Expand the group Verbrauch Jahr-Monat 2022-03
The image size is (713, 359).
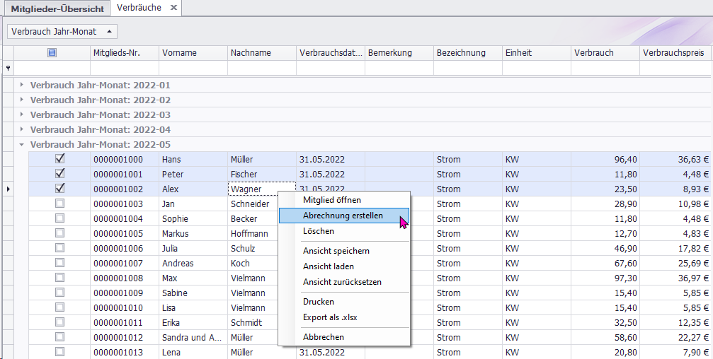(x=21, y=114)
